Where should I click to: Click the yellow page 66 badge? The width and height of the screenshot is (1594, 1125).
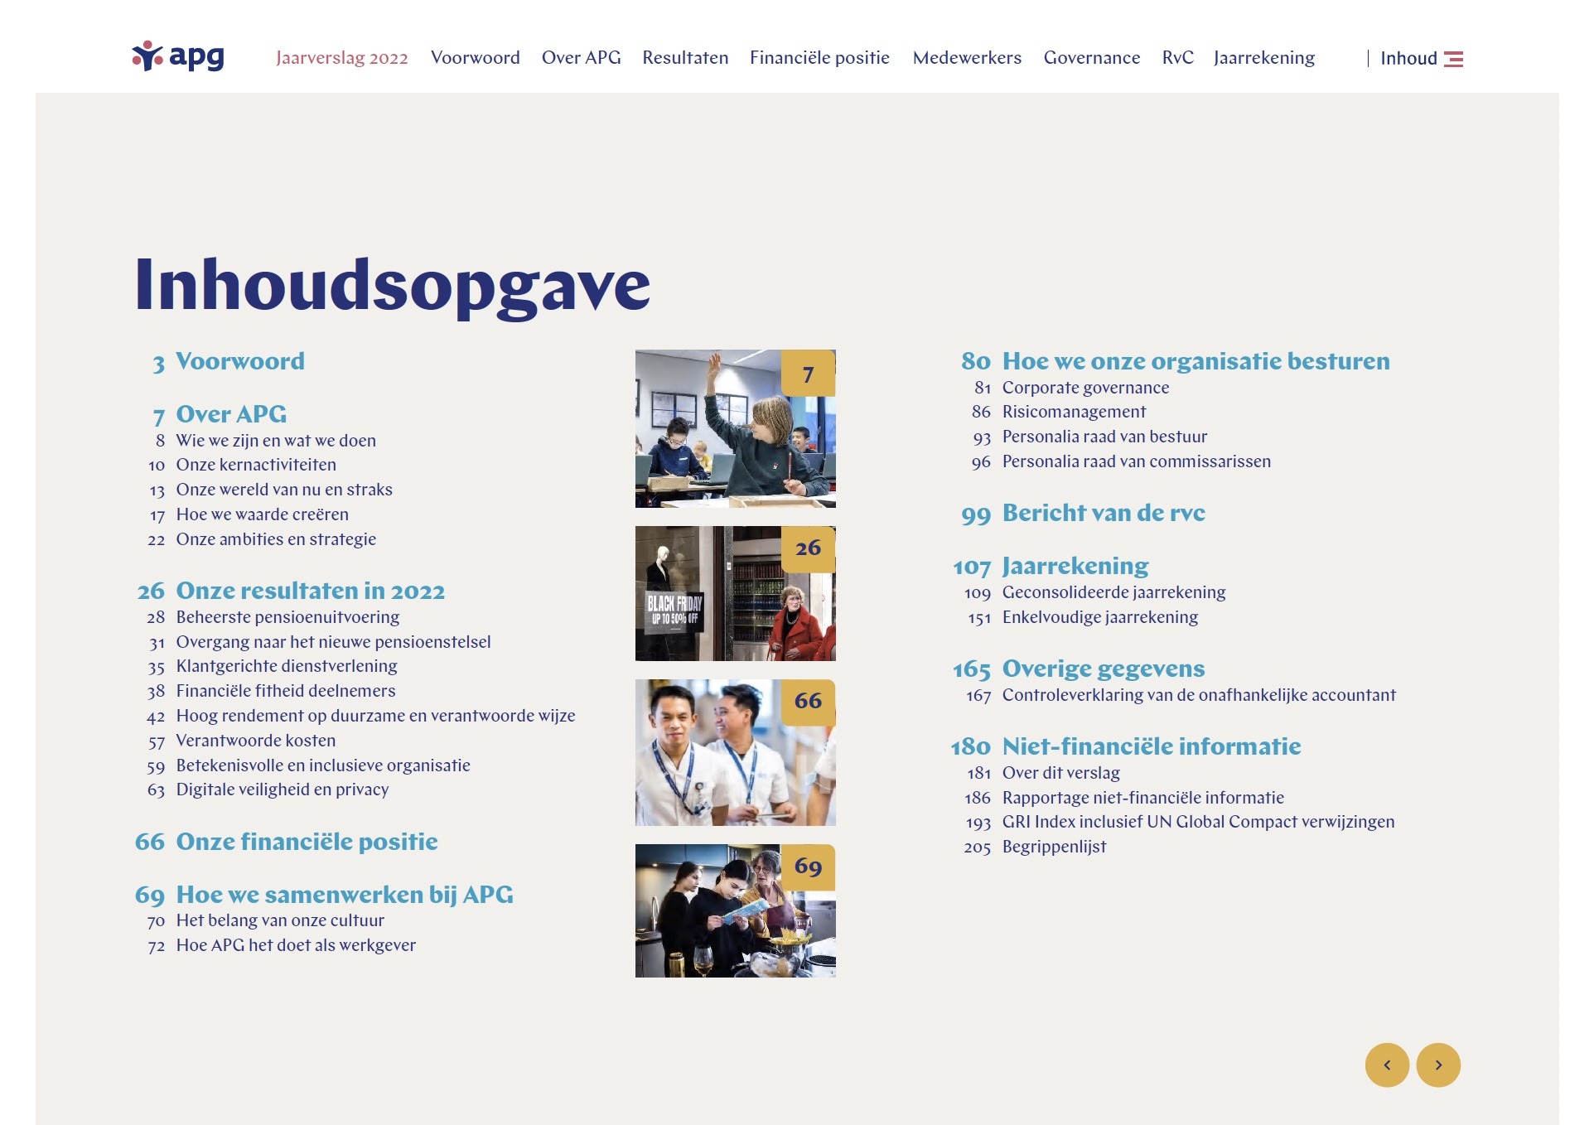coord(808,701)
